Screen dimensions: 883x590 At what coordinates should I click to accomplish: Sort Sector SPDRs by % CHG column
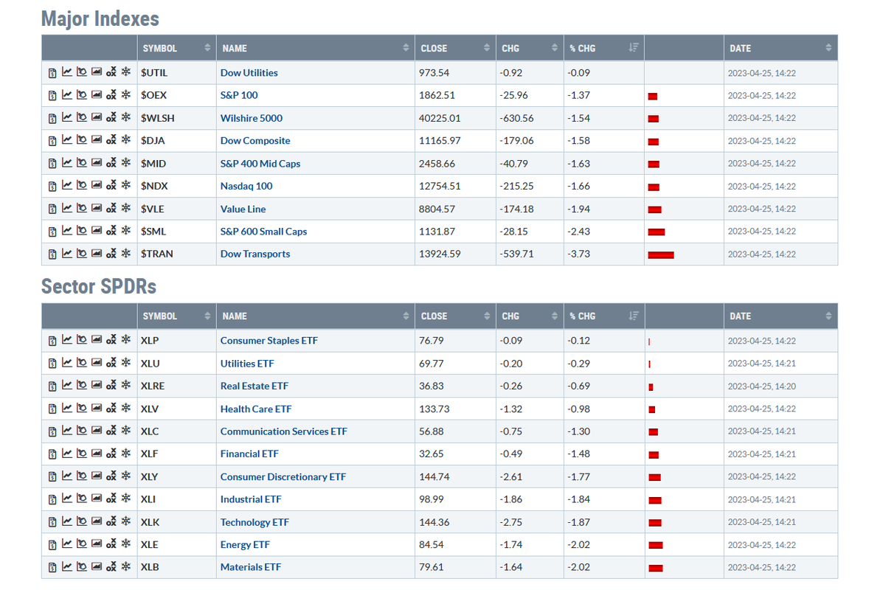[x=603, y=316]
